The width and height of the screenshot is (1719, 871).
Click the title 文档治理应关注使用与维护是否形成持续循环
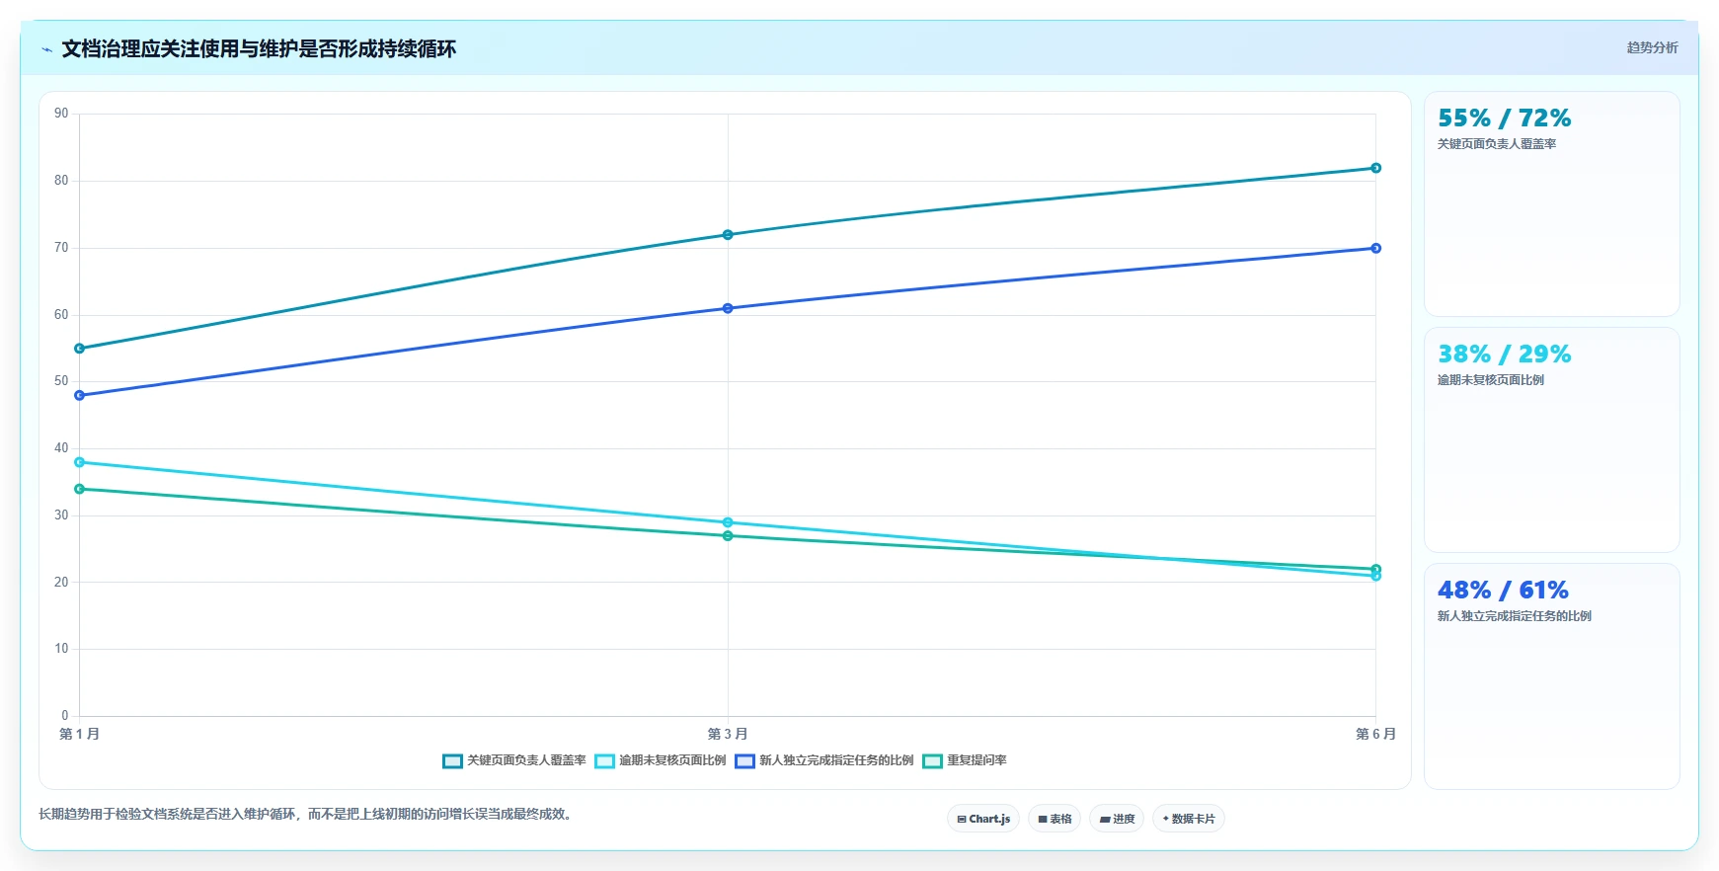(x=259, y=49)
